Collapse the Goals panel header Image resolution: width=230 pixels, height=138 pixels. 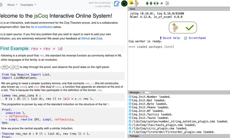[179, 9]
